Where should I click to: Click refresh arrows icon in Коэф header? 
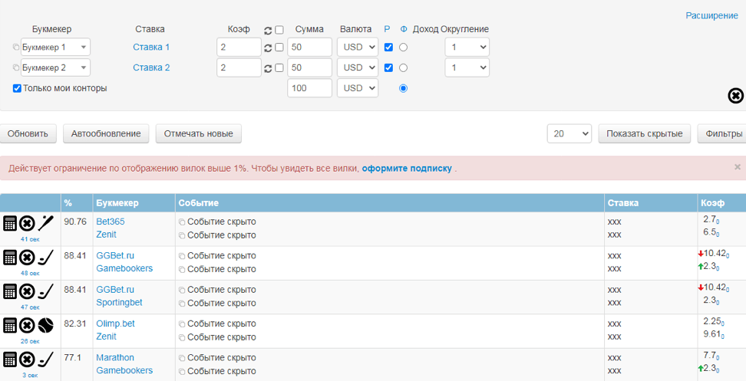click(x=268, y=30)
